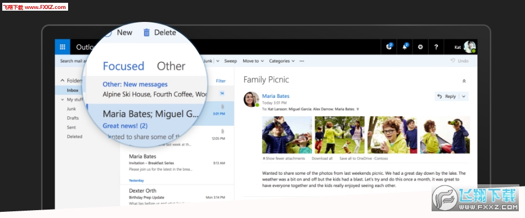This screenshot has width=525, height=218.
Task: Collapse the My stuff folder group
Action: click(x=62, y=99)
